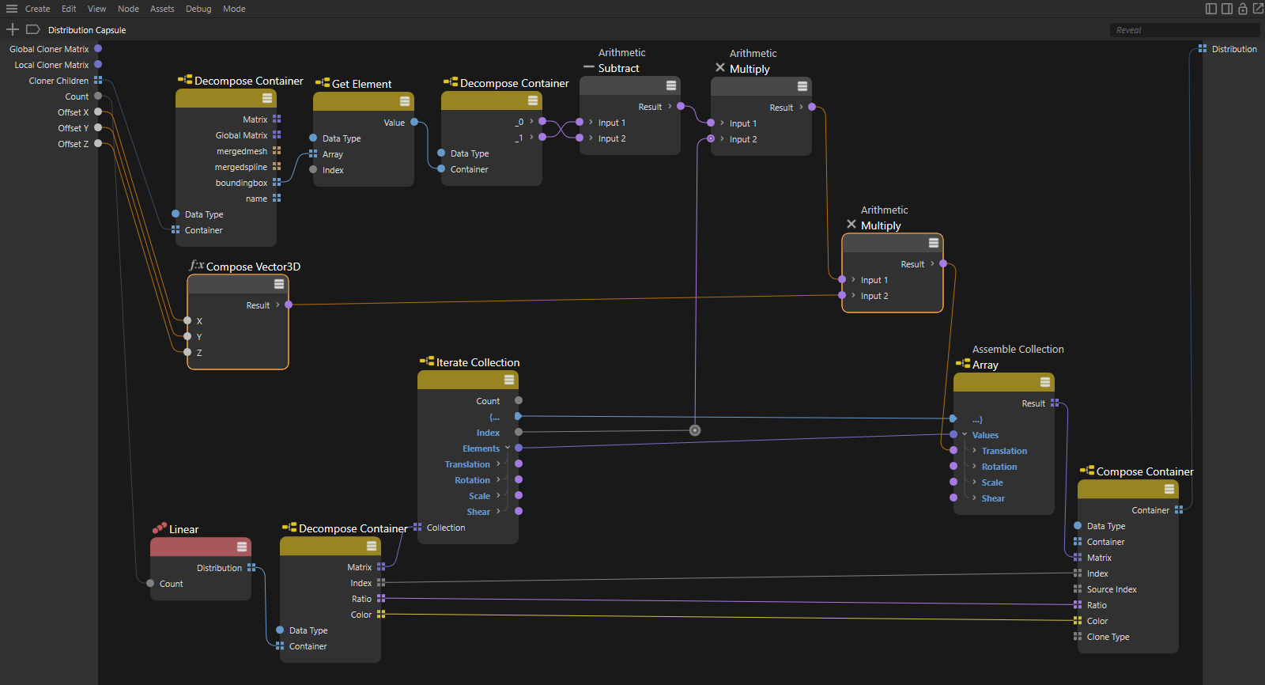Click the tag-shaped icon beside Distribution Capsule
Image resolution: width=1265 pixels, height=685 pixels.
tap(32, 29)
